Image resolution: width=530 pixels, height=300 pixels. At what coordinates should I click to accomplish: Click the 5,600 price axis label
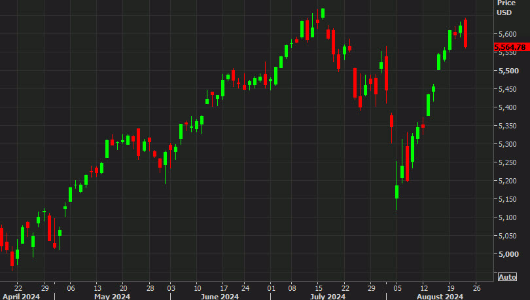coord(508,34)
